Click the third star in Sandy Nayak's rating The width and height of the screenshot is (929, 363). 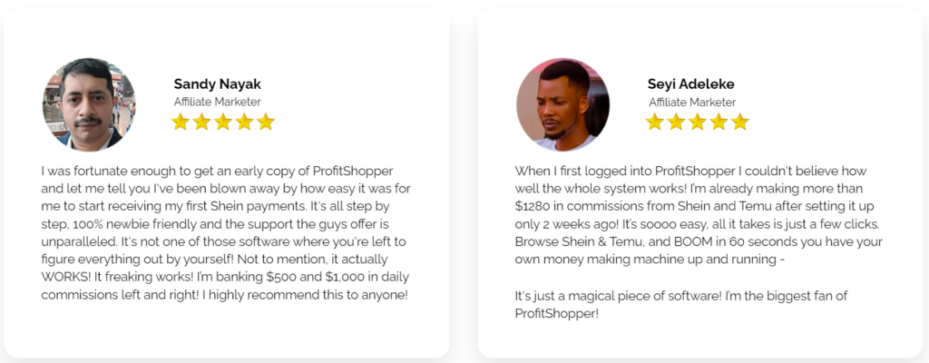223,122
